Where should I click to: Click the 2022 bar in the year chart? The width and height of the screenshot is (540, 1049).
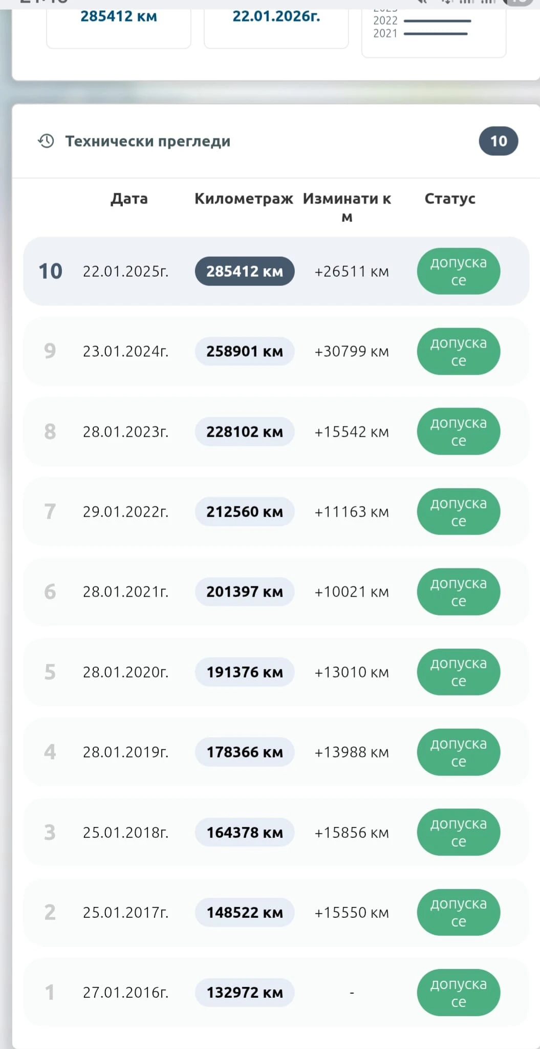coord(437,21)
